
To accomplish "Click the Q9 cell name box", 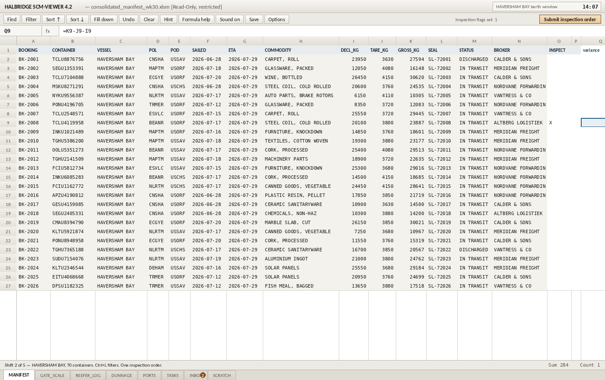I will pos(21,31).
